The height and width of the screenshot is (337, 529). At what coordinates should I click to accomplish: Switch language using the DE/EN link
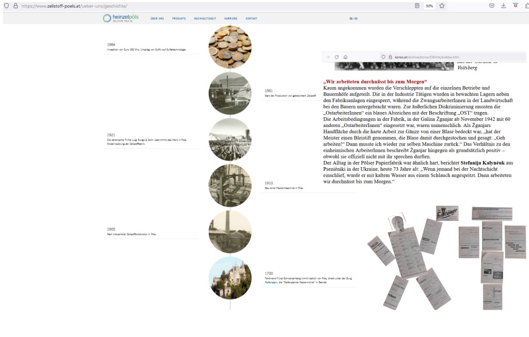click(353, 19)
